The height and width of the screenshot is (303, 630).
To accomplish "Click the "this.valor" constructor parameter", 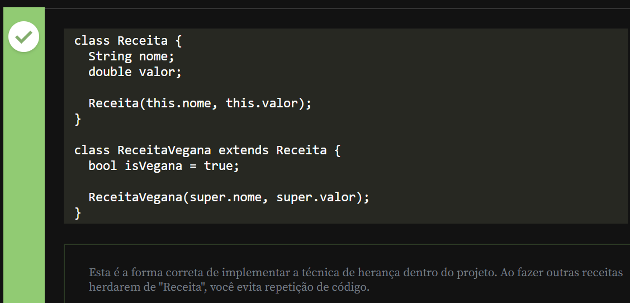I will click(x=261, y=103).
